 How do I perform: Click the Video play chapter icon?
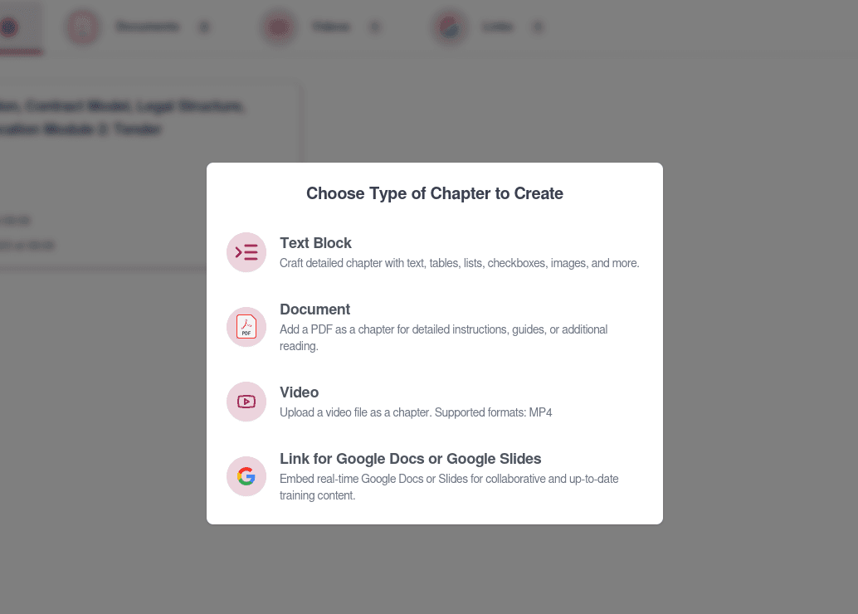click(x=246, y=402)
